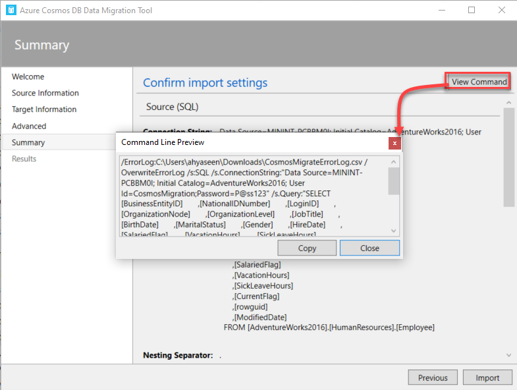Click the Close button in preview dialog

click(369, 248)
